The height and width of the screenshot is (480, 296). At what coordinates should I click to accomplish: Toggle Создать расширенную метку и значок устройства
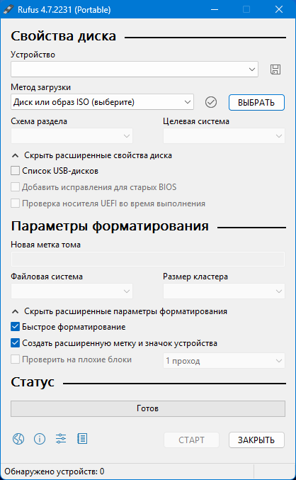click(16, 343)
